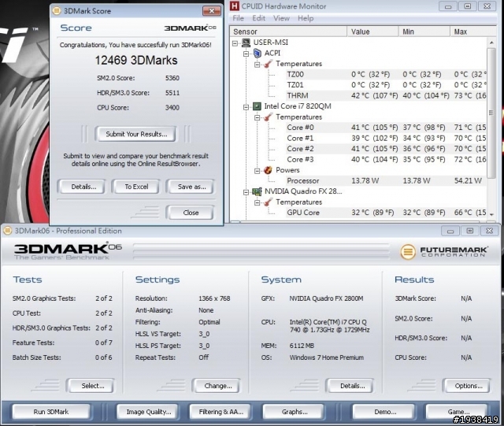Click the Powers flame icon
The height and width of the screenshot is (426, 504).
pos(268,170)
